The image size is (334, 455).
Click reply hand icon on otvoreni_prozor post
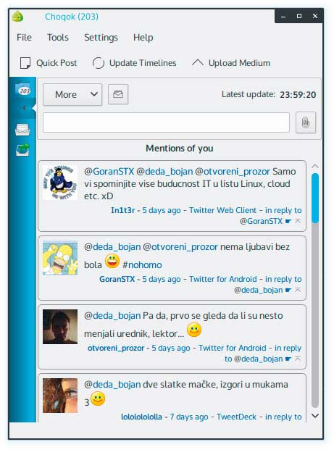[x=288, y=359]
